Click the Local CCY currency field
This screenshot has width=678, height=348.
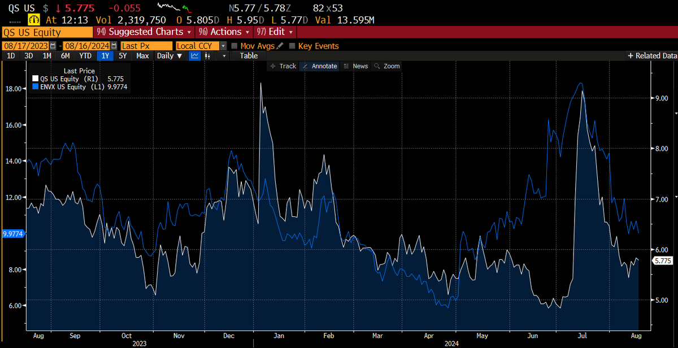pyautogui.click(x=197, y=46)
